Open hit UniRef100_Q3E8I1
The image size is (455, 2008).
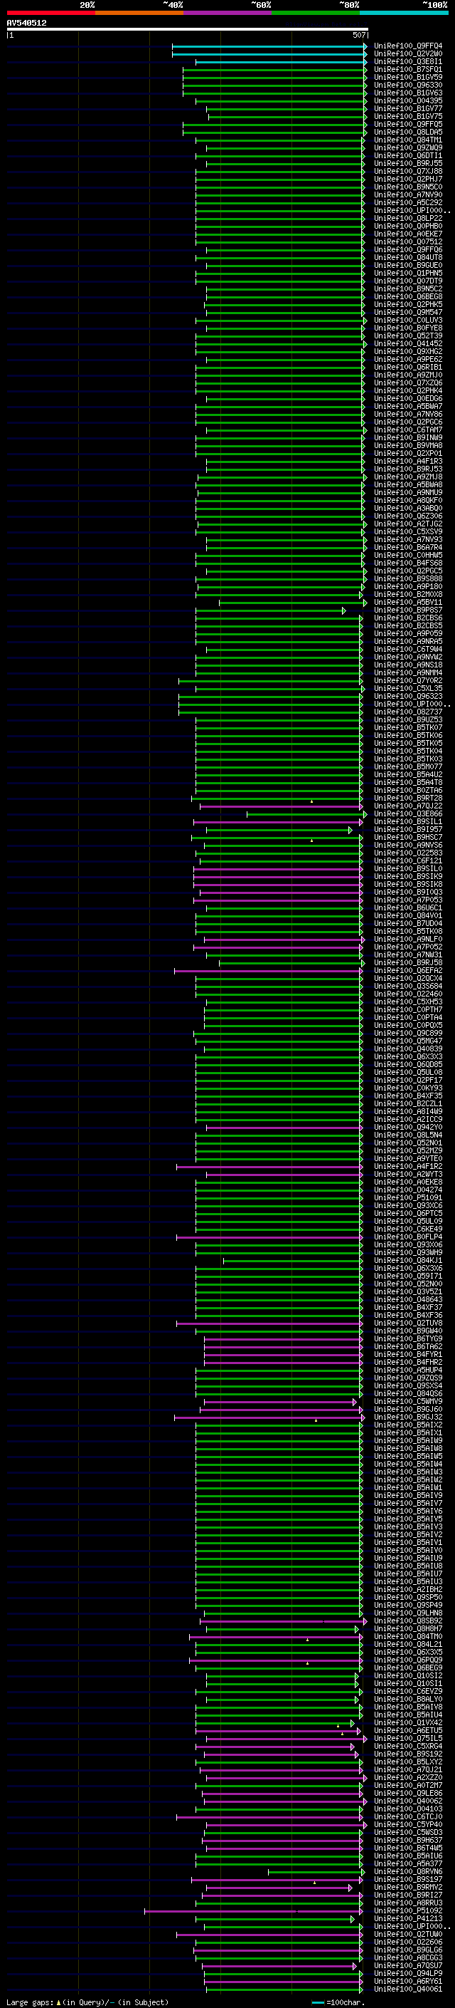(408, 61)
